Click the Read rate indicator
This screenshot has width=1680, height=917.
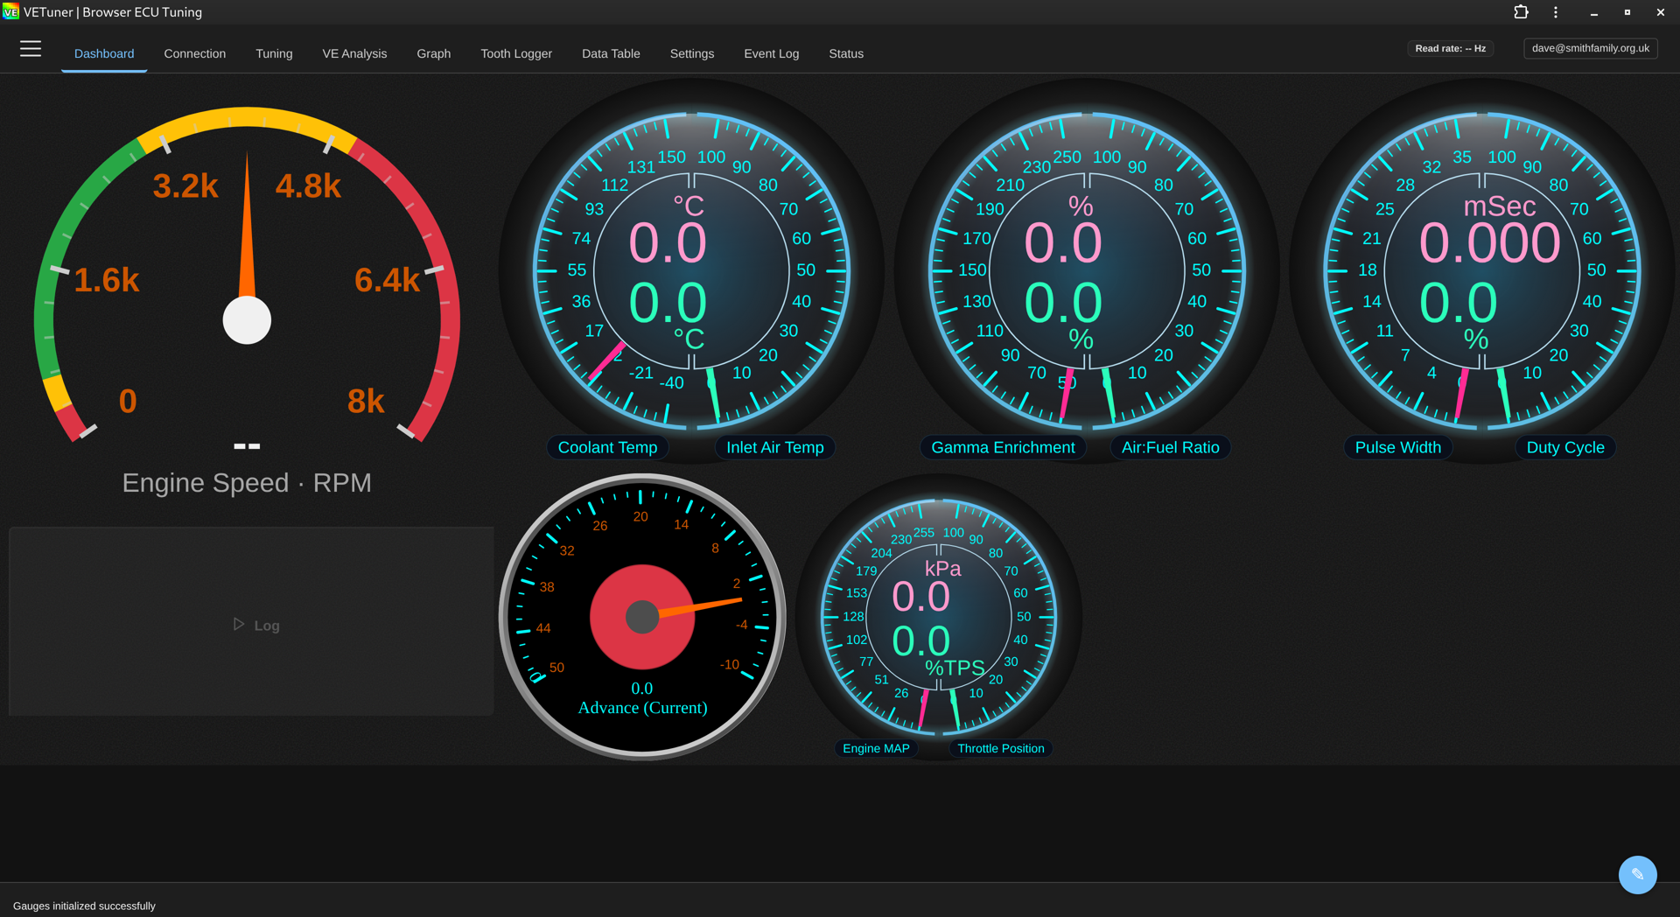pos(1450,48)
